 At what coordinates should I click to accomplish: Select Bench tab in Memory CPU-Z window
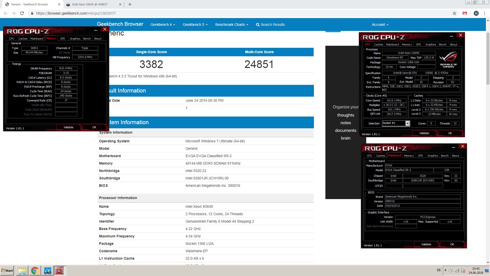tap(87, 39)
